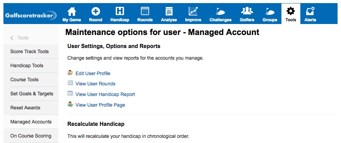Open Score Track Tools sidebar item
This screenshot has width=341, height=143.
tap(30, 51)
